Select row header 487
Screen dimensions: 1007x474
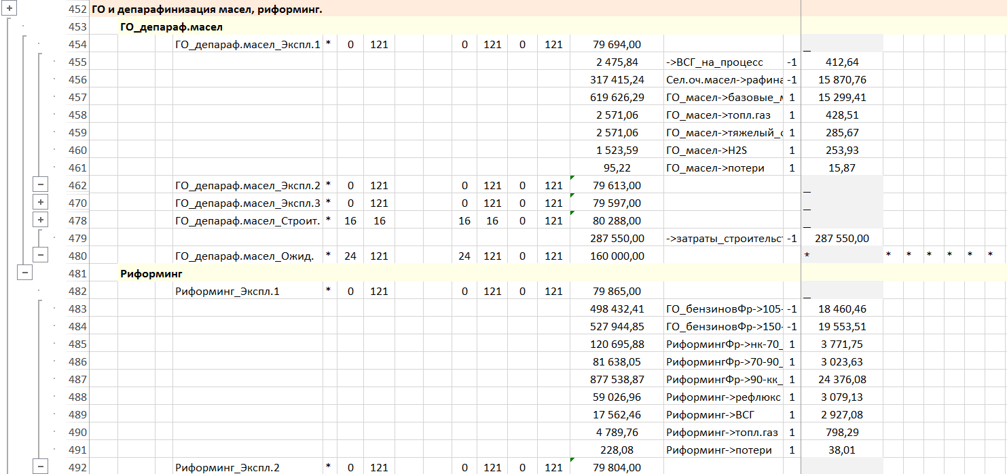[77, 380]
